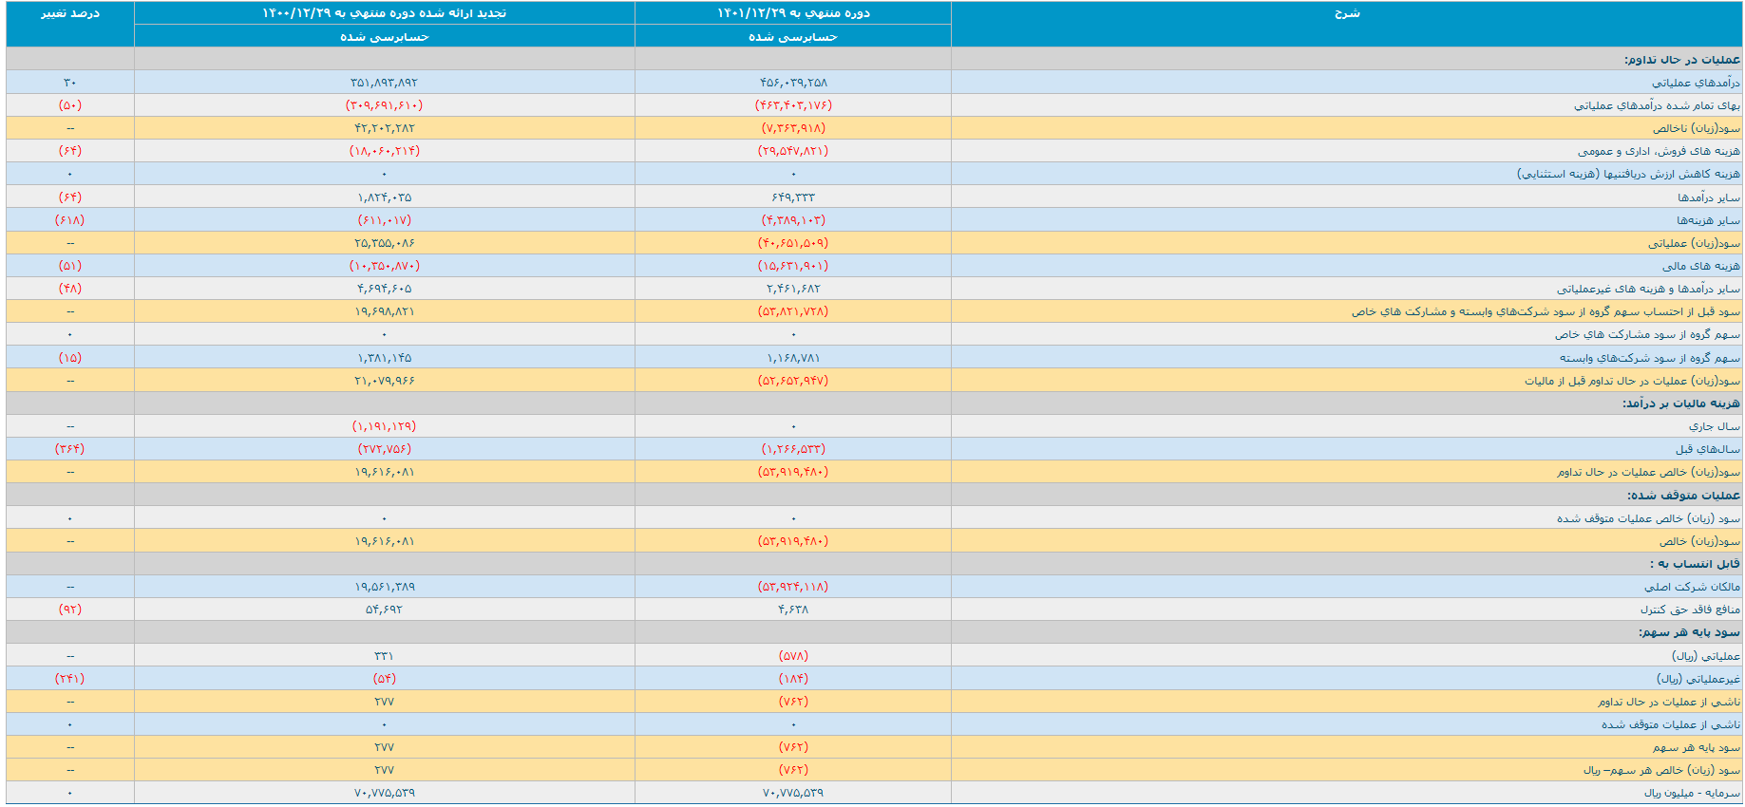Click the سود پایه هر سهم section heading

1689,632
